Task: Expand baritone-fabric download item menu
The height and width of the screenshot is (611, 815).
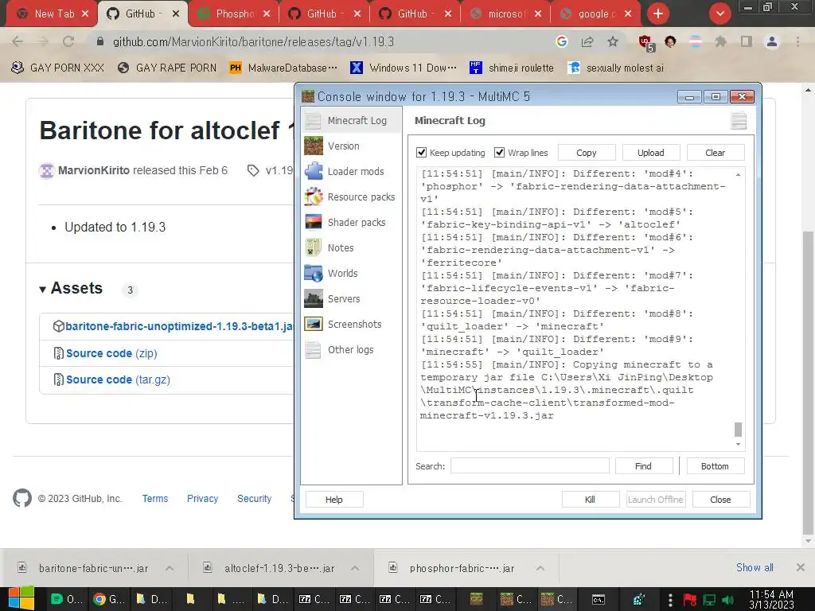Action: (170, 568)
